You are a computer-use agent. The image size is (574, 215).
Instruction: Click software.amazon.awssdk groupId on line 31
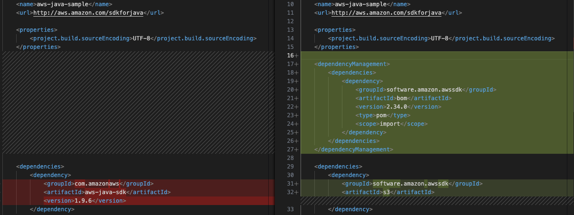411,184
